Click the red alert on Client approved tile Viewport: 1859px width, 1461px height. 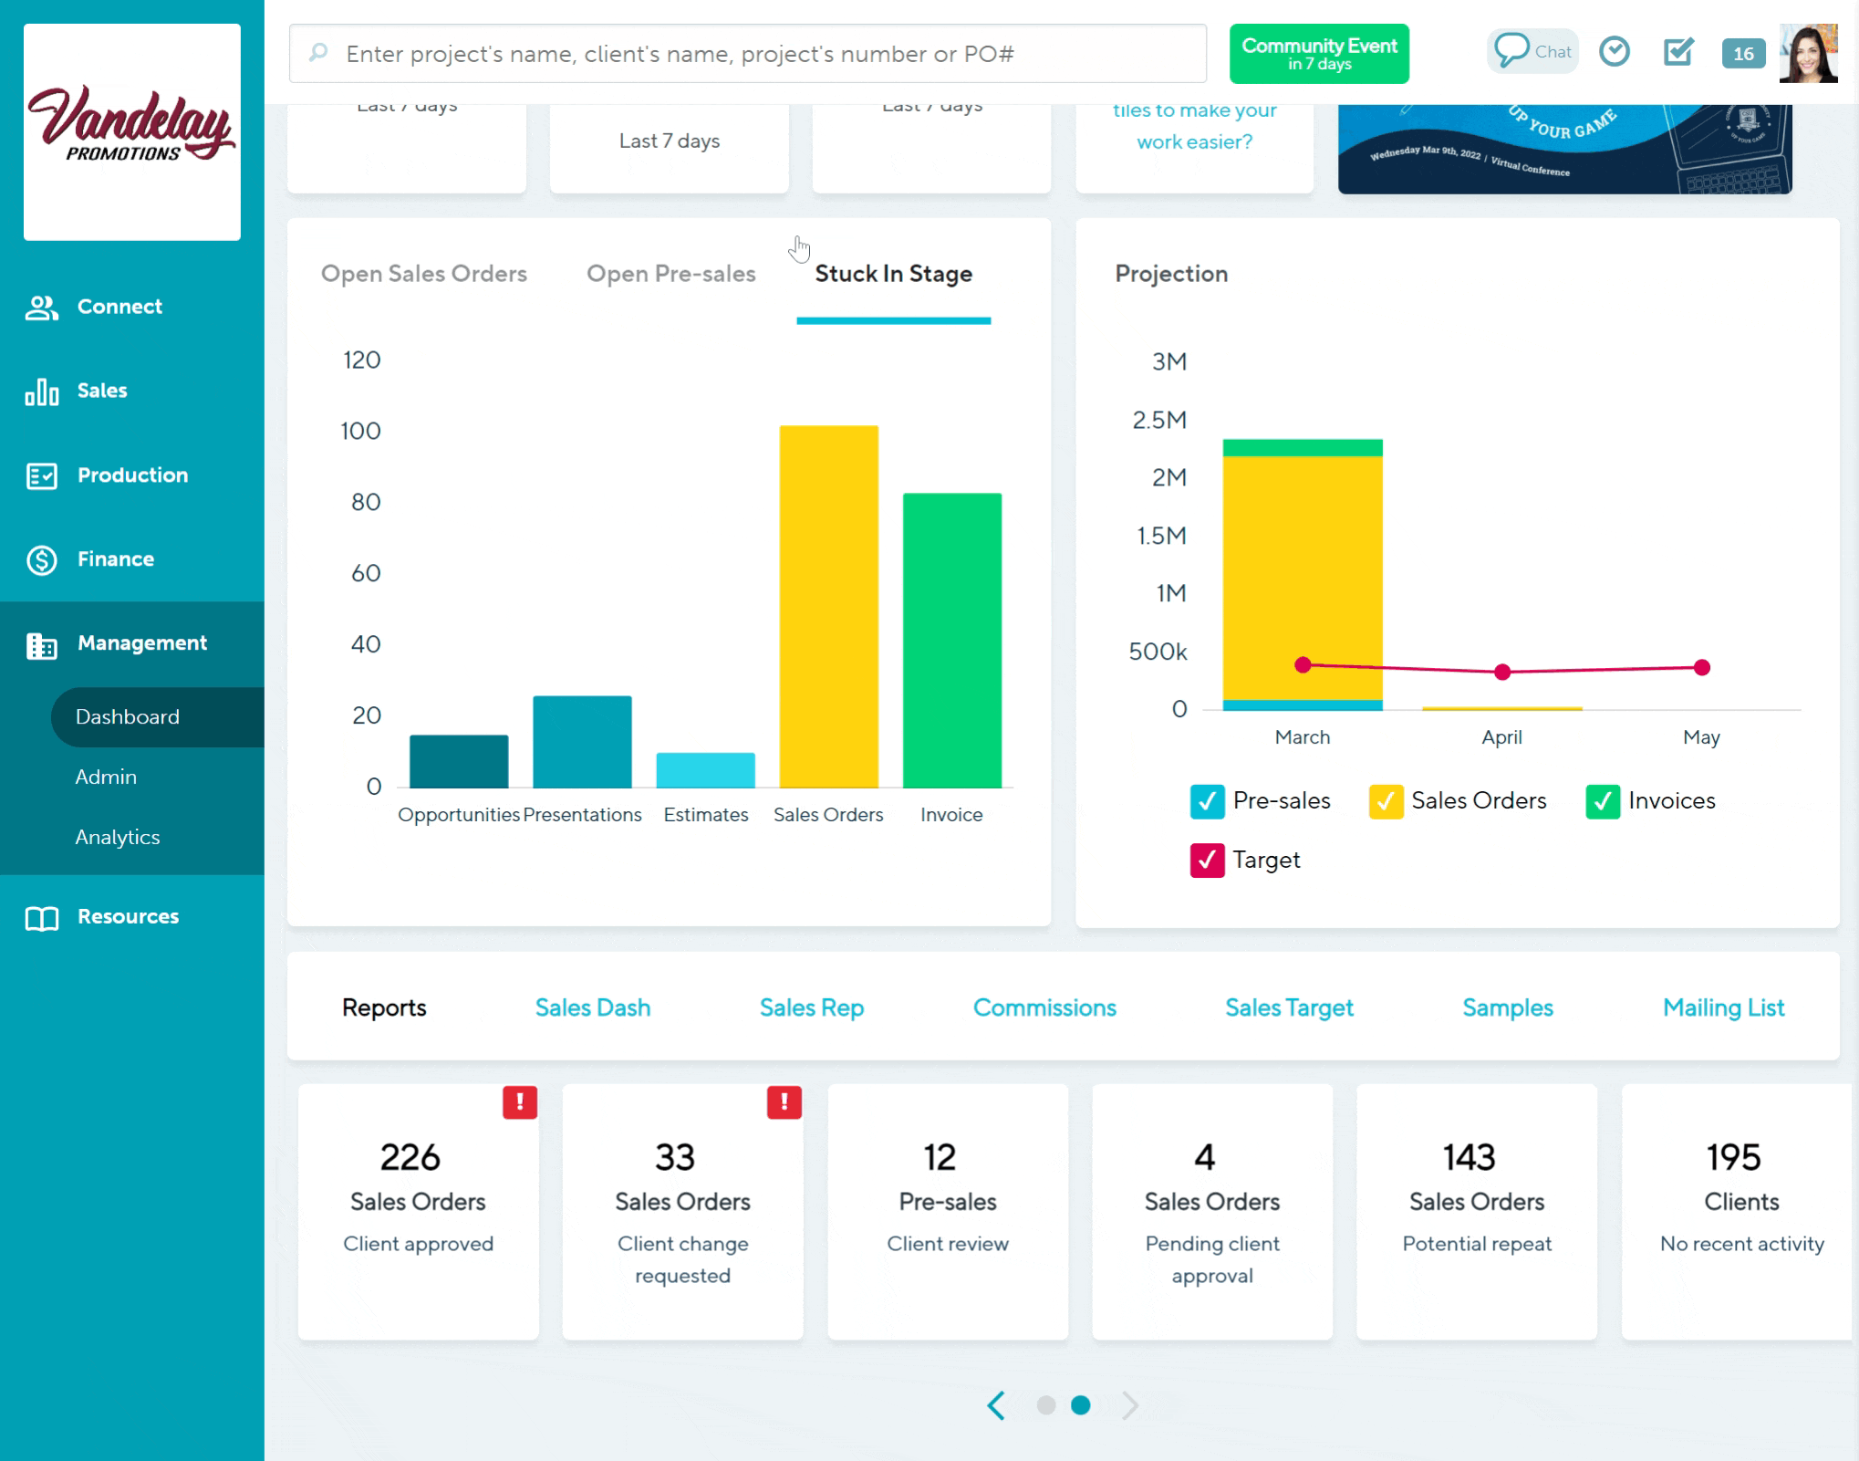coord(520,1102)
